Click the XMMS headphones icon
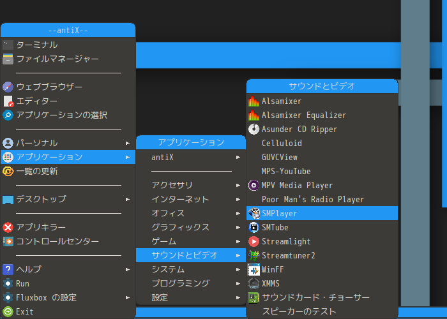Screen dimensions: 447x319 (254, 284)
